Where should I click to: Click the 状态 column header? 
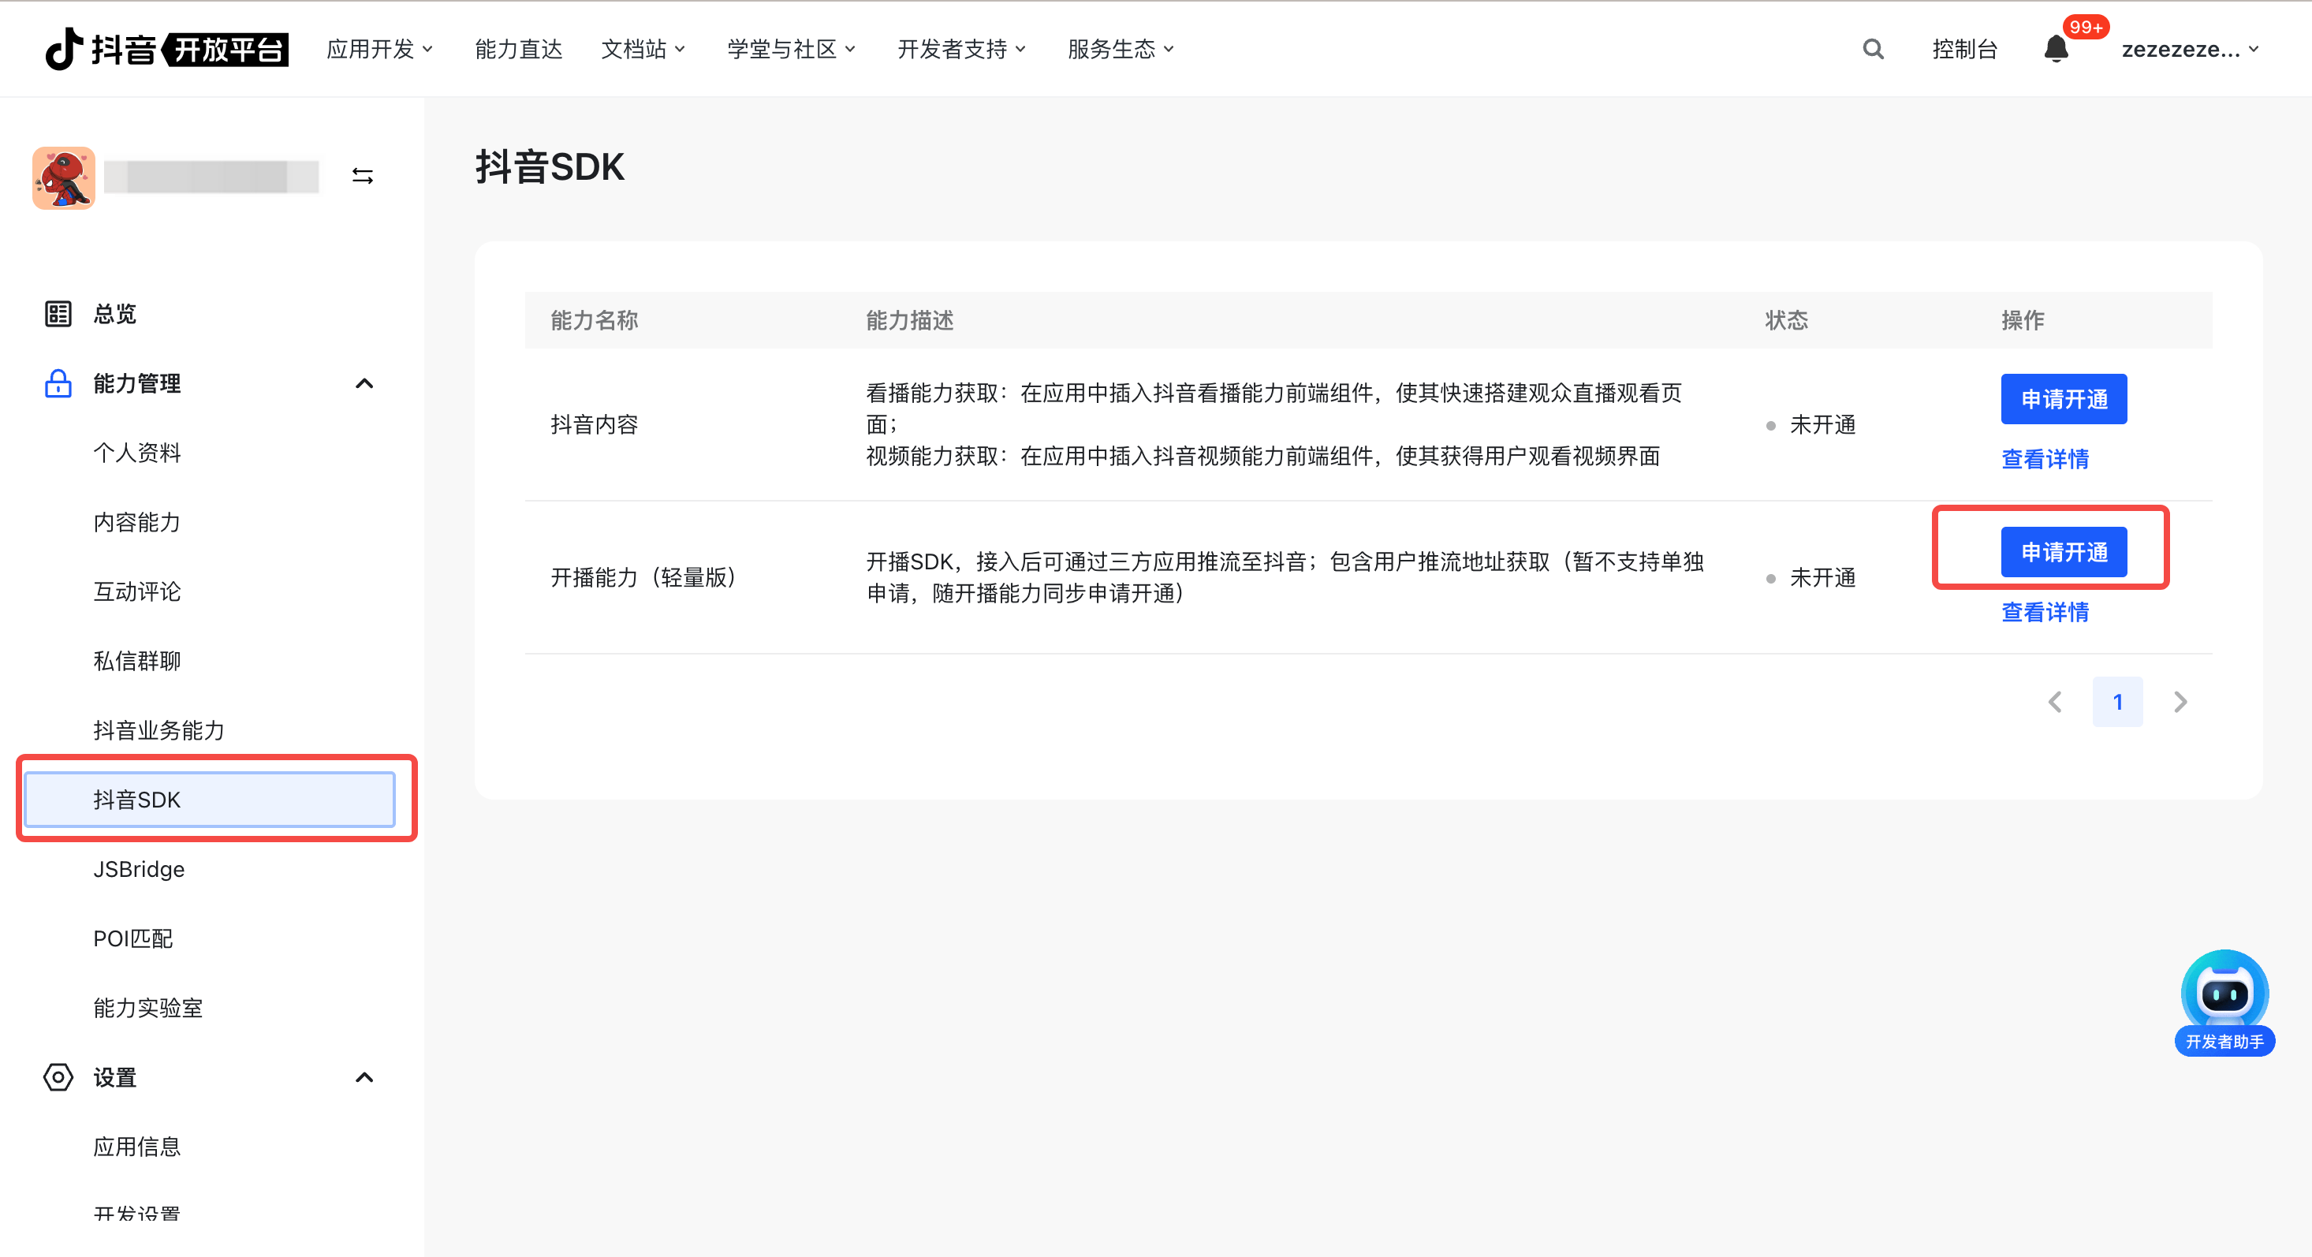click(x=1786, y=319)
